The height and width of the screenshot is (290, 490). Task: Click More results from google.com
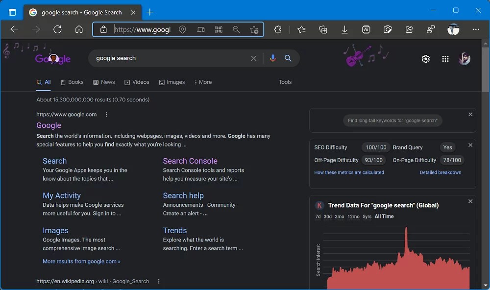coord(81,261)
